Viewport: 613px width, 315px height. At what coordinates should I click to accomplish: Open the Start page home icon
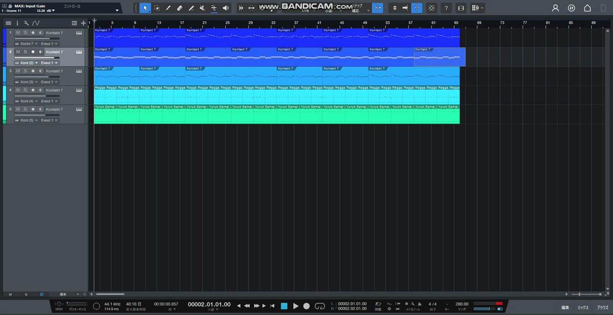tap(587, 8)
